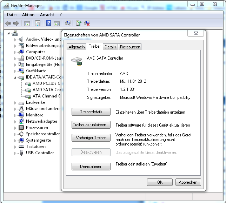Show or hide the console tree toolbar icon
This screenshot has width=226, height=203.
(x=27, y=23)
